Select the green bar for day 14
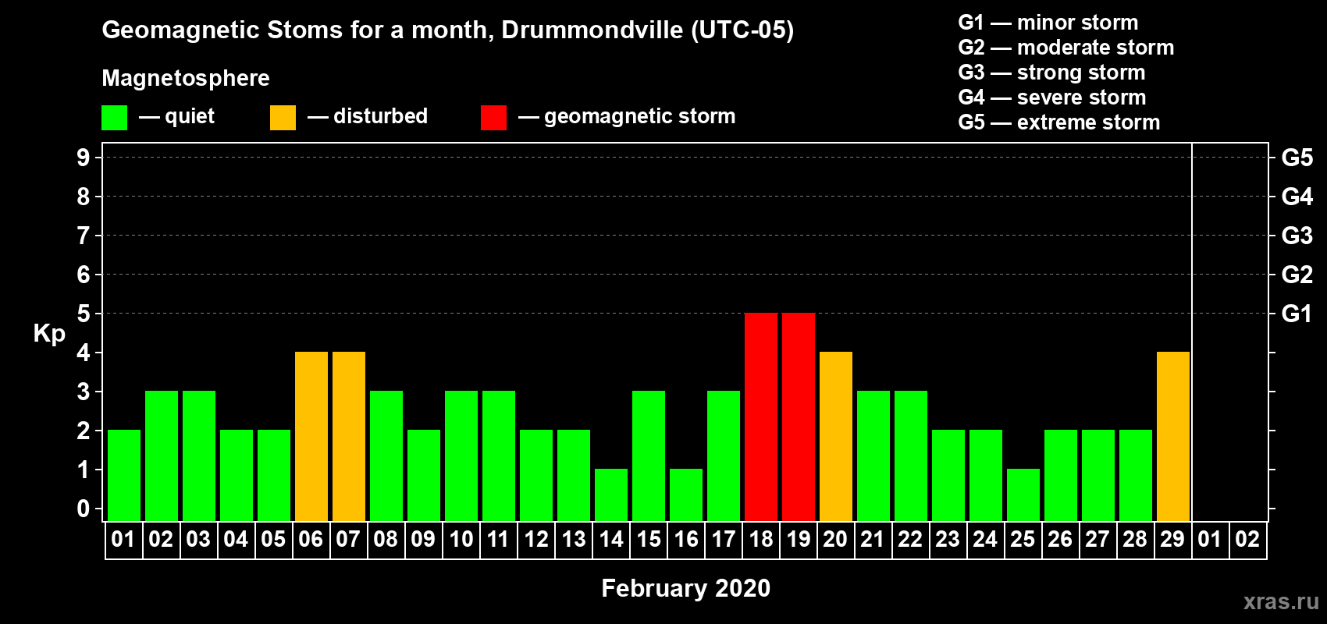Viewport: 1327px width, 624px height. pos(611,495)
